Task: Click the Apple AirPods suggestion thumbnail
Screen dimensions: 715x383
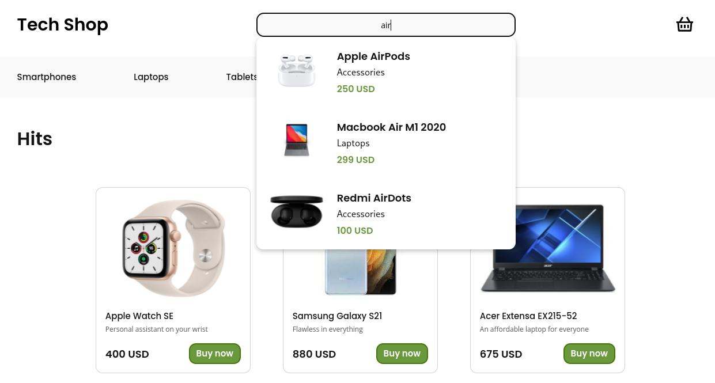Action: click(x=296, y=70)
